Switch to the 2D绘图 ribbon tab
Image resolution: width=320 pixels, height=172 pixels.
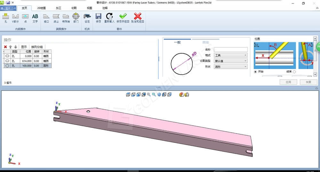coord(41,8)
